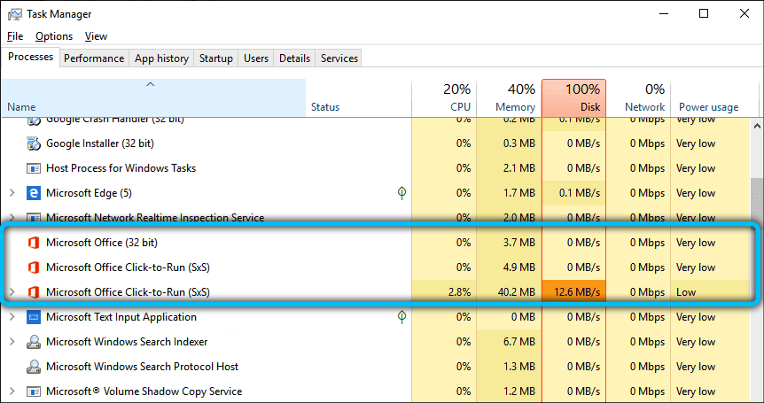764x403 pixels.
Task: Expand the Microsoft Text Input Application group
Action: (12, 317)
